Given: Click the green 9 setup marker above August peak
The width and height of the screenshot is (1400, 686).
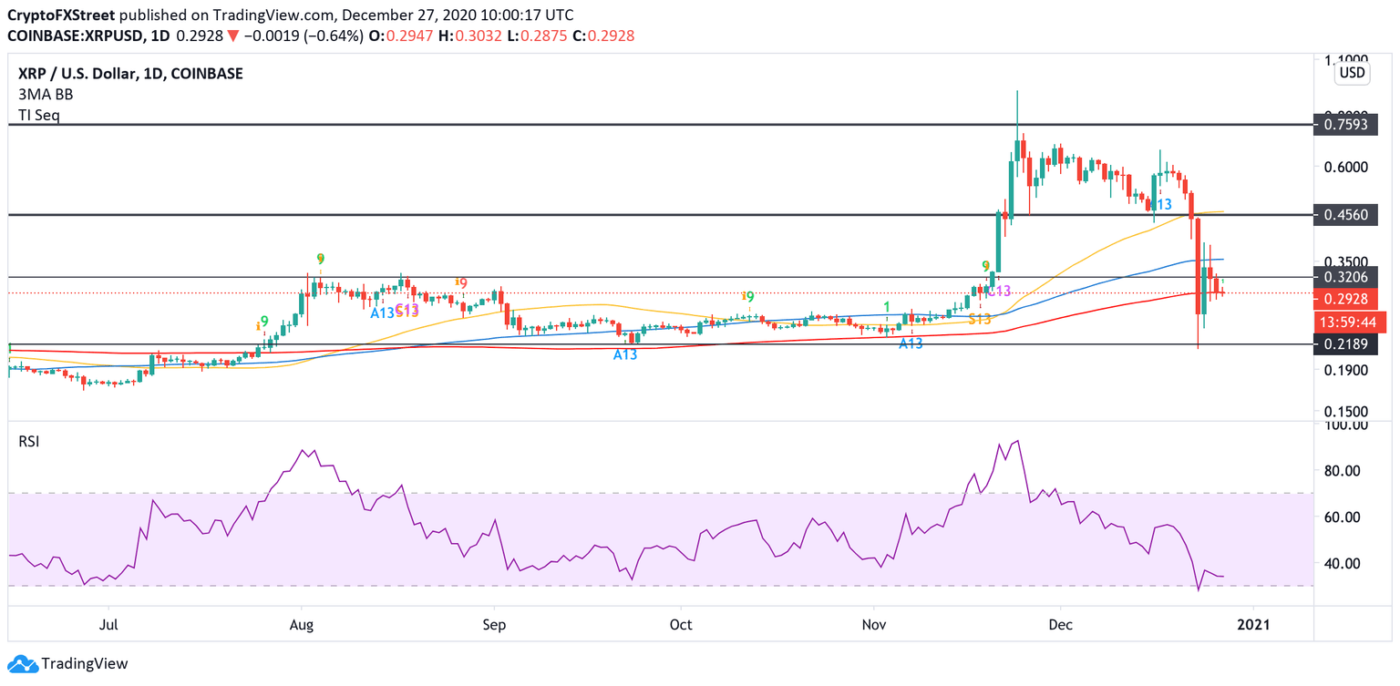Looking at the screenshot, I should coord(319,259).
